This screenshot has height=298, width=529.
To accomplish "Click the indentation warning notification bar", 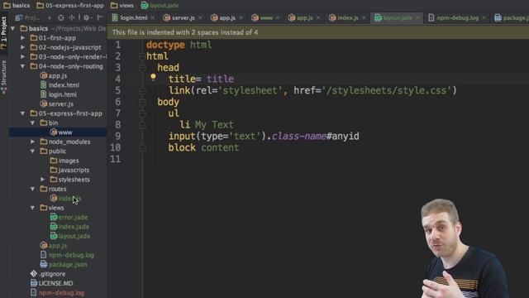I will coord(318,32).
